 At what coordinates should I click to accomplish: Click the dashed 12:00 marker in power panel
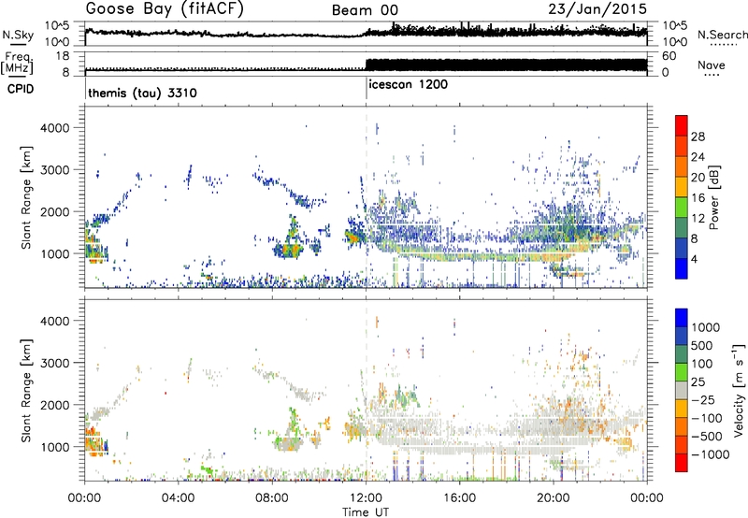pos(367,197)
